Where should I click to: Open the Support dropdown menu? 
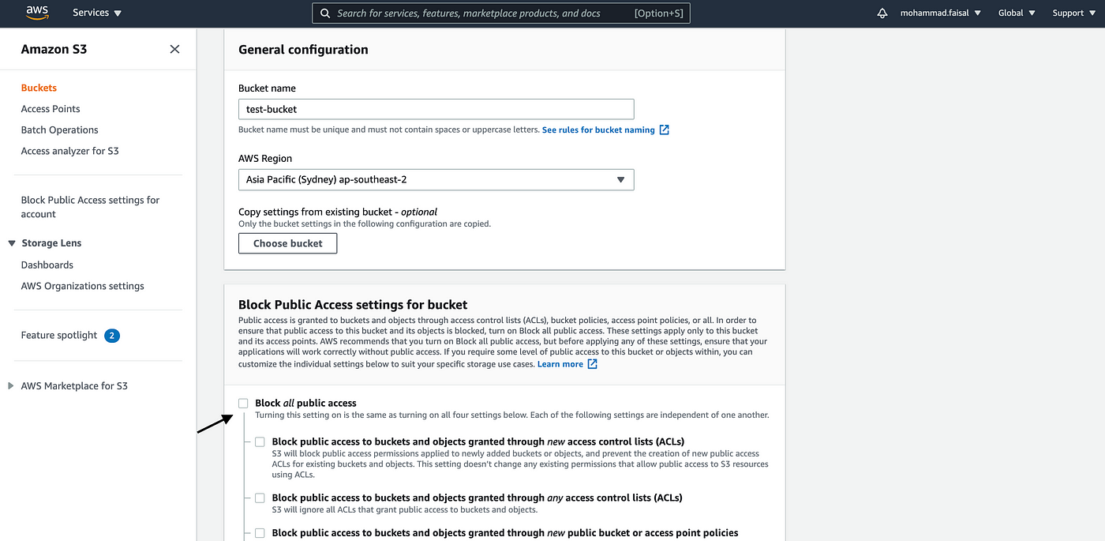click(x=1073, y=13)
